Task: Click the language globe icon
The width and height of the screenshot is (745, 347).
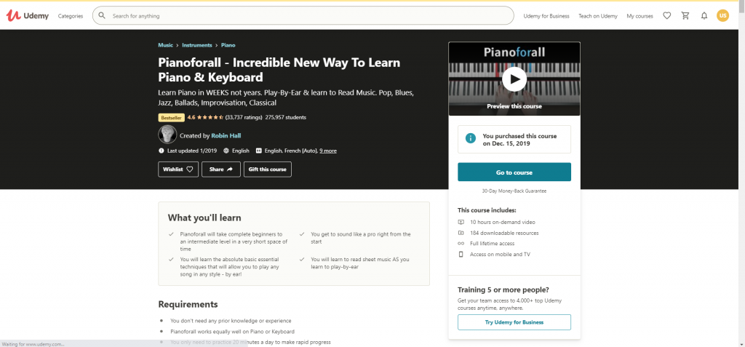Action: [226, 151]
